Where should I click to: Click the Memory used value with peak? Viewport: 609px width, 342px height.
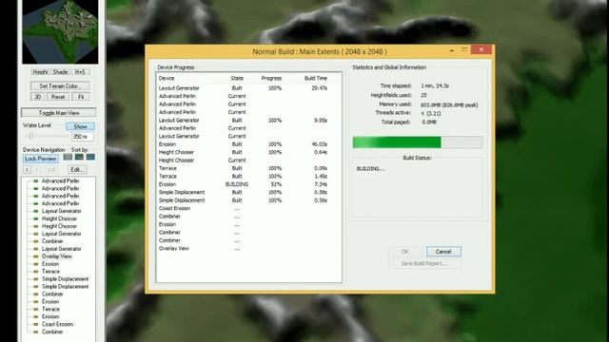[449, 104]
